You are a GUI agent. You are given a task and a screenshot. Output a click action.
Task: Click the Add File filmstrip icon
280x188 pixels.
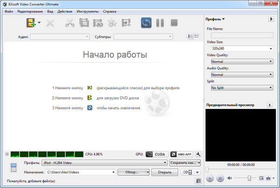(31, 22)
